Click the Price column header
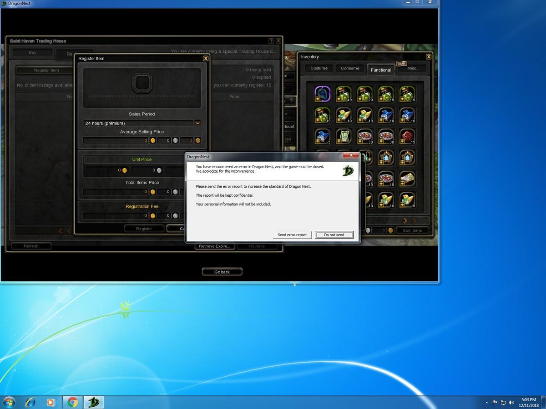Viewport: 546px width, 409px height. 234,96
